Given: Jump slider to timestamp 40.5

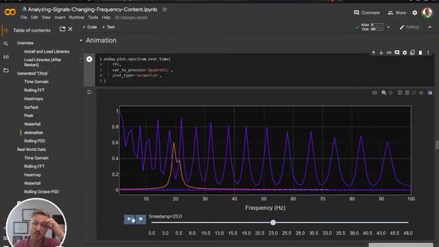Looking at the screenshot, I should (368, 233).
